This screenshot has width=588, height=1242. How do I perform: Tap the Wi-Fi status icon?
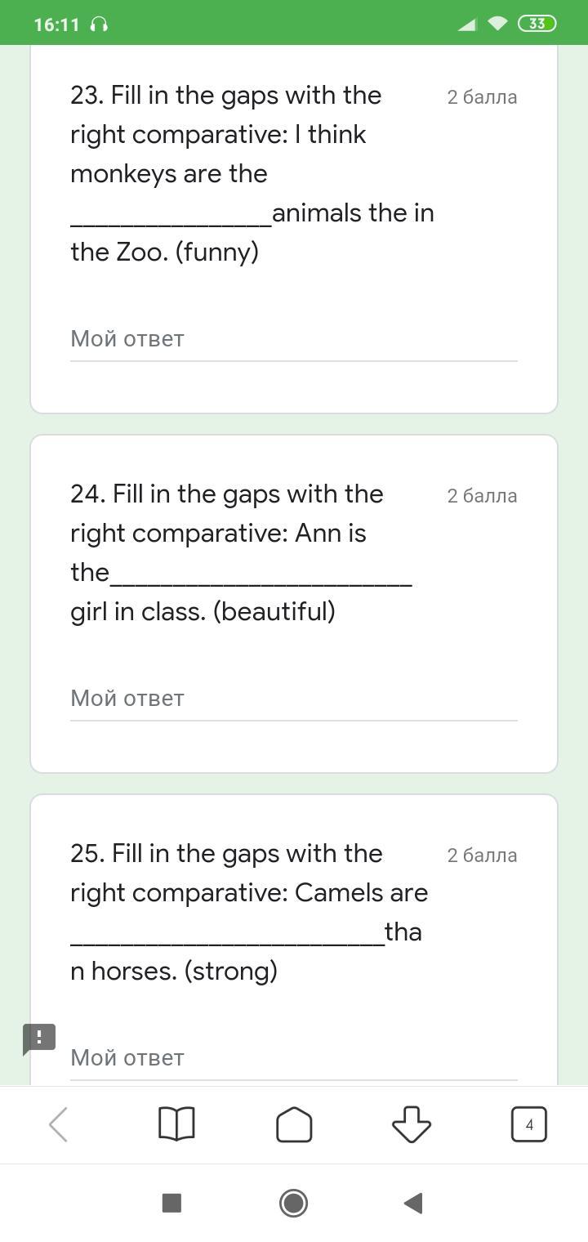tap(497, 24)
